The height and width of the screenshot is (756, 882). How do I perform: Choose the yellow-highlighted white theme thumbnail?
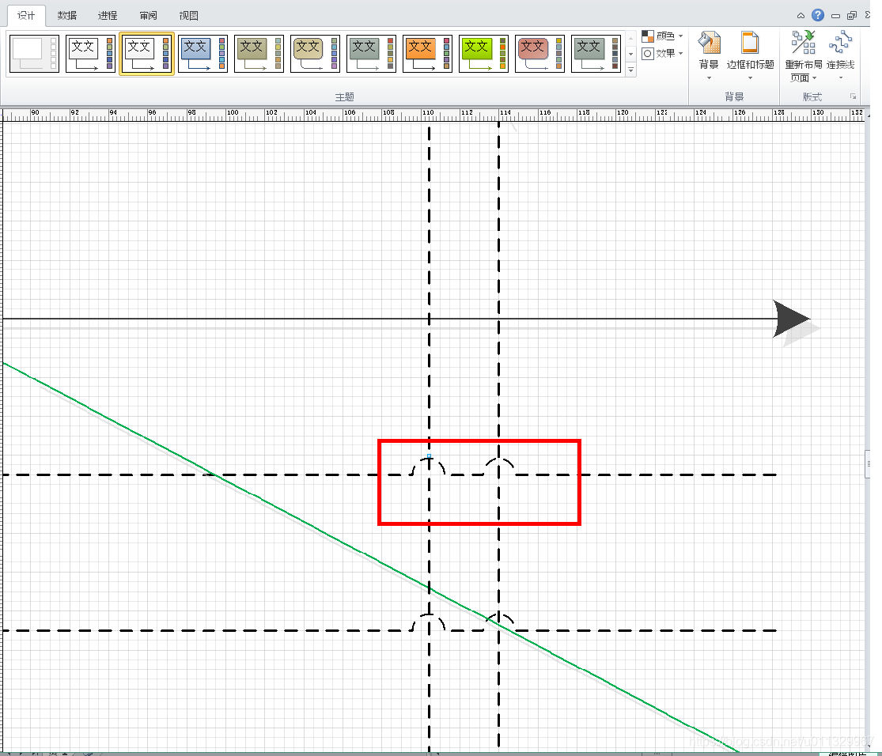click(147, 54)
